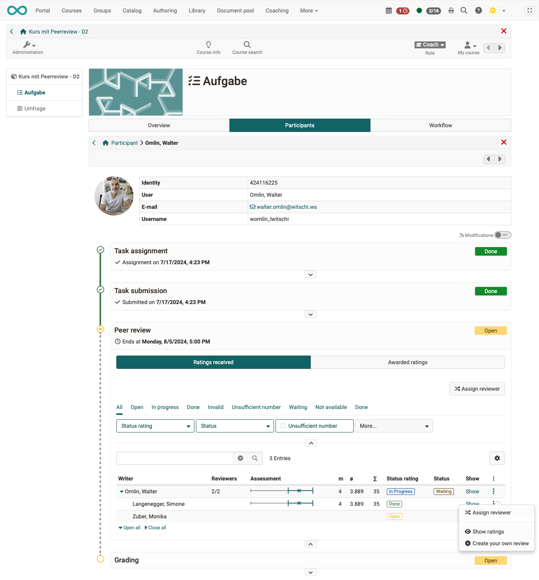Open Course info lightbulb icon
Image resolution: width=539 pixels, height=580 pixels.
pyautogui.click(x=208, y=47)
